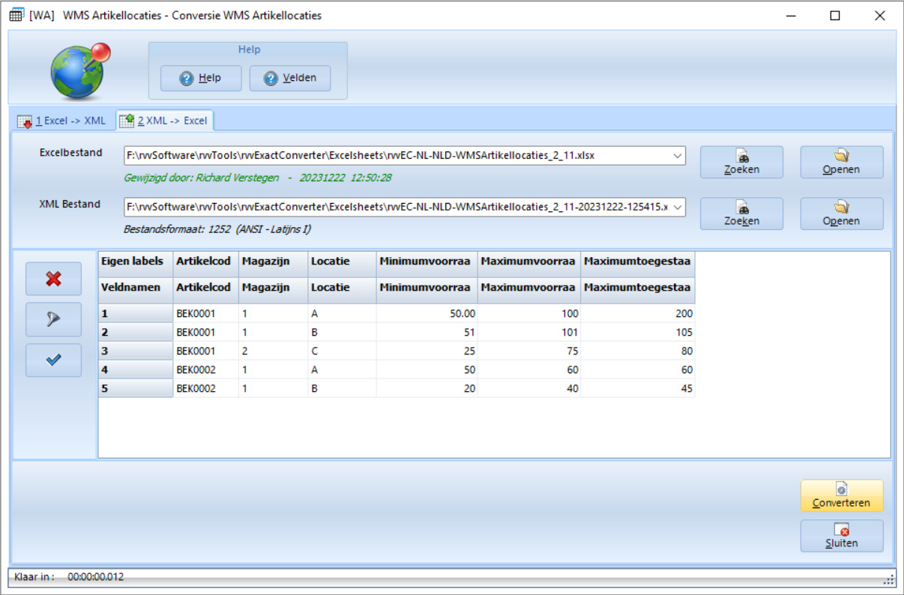Viewport: 904px width, 595px height.
Task: Click the Locatie column header in Veldnamen row
Action: (x=341, y=288)
